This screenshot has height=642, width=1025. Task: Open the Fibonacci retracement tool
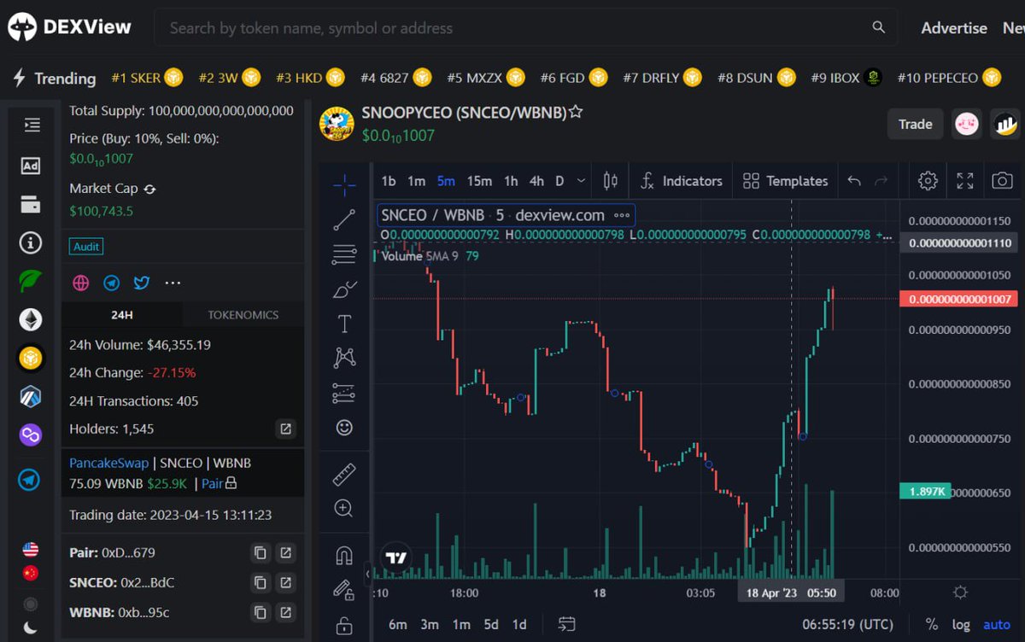click(x=344, y=254)
